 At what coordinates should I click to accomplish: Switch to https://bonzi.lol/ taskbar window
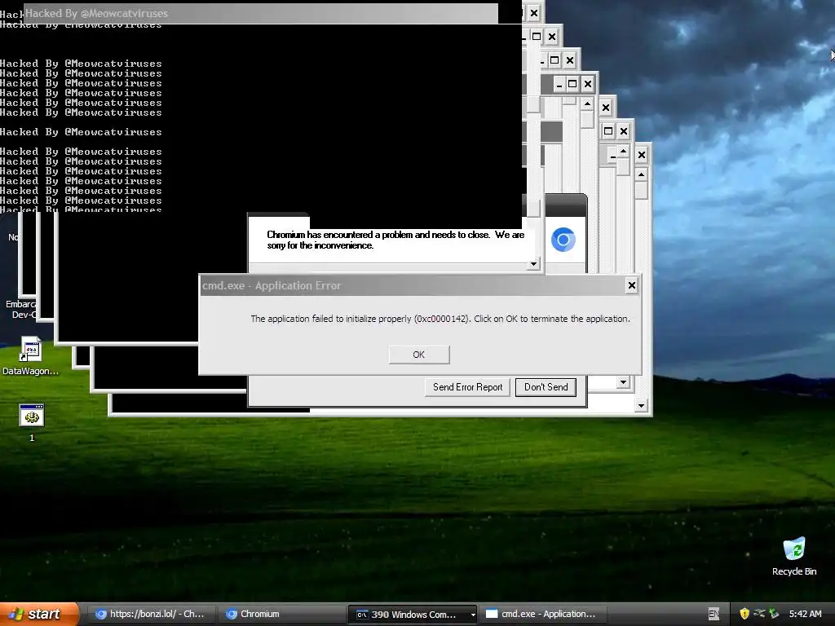pyautogui.click(x=150, y=614)
